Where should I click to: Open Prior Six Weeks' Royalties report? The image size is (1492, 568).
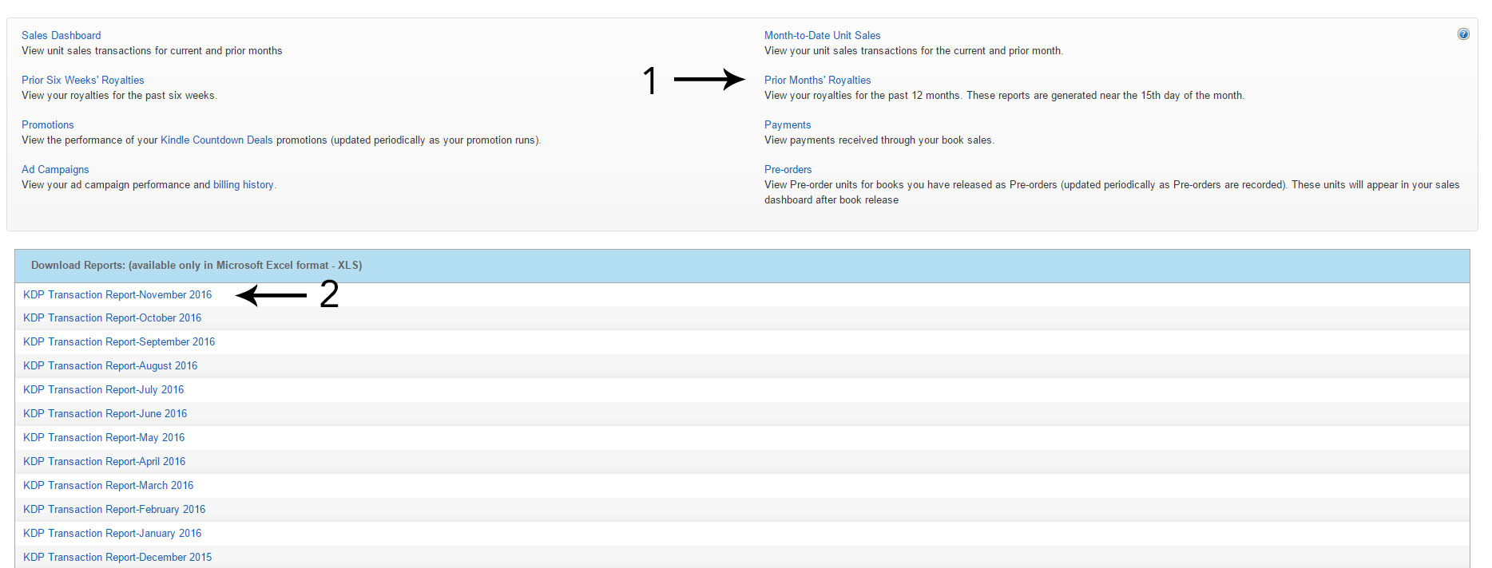[83, 80]
